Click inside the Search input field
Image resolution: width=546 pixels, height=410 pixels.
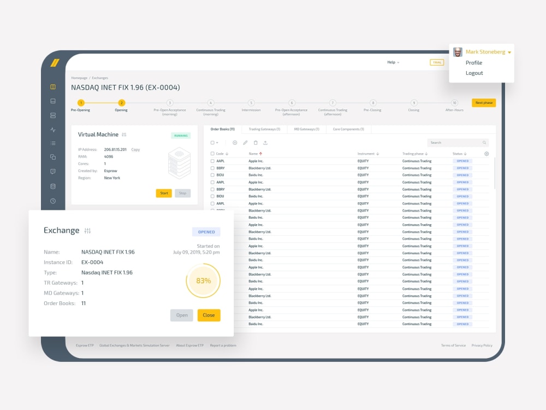click(458, 143)
